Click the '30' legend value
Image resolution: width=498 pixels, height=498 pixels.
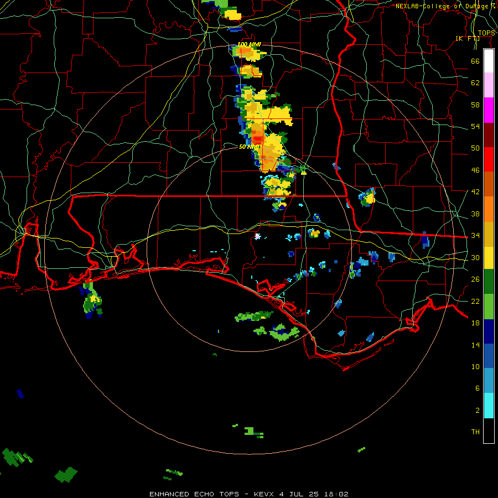[475, 257]
